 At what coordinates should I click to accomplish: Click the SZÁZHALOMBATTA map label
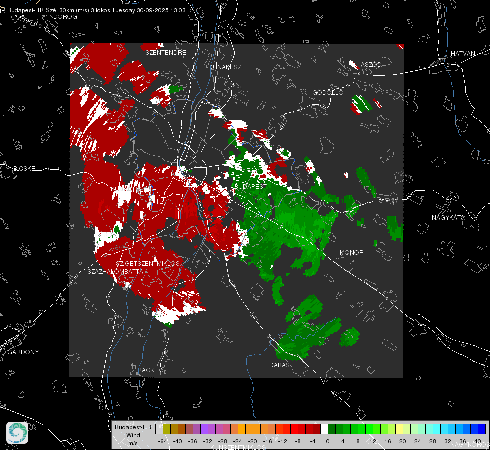(x=115, y=272)
